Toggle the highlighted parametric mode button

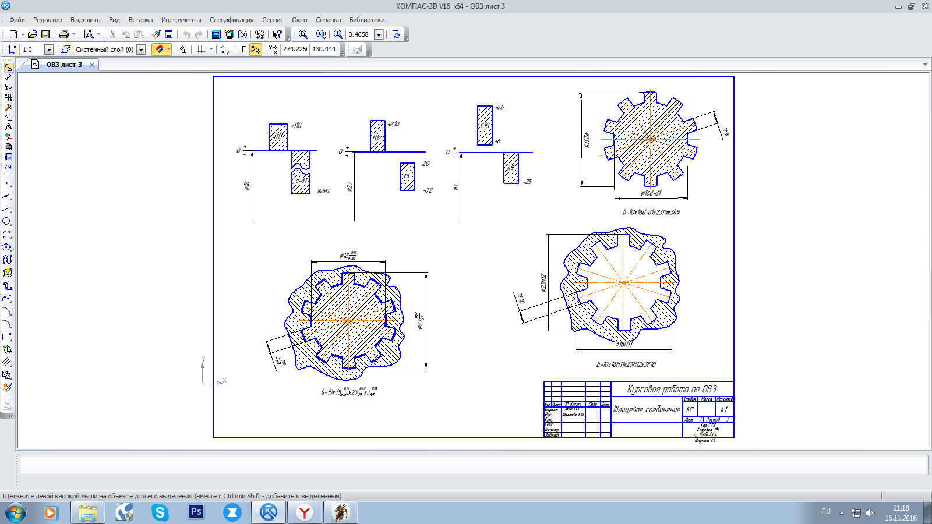click(256, 49)
